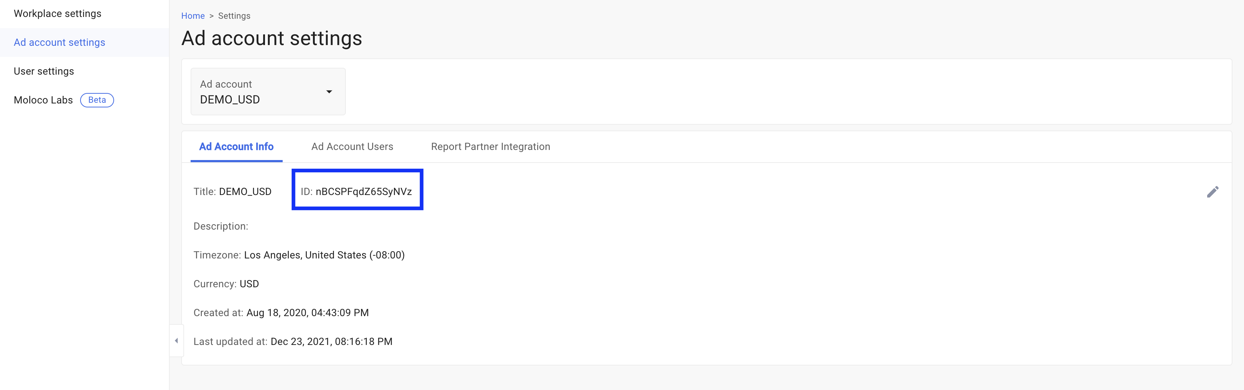Open the Report Partner Integration tab

pyautogui.click(x=490, y=147)
